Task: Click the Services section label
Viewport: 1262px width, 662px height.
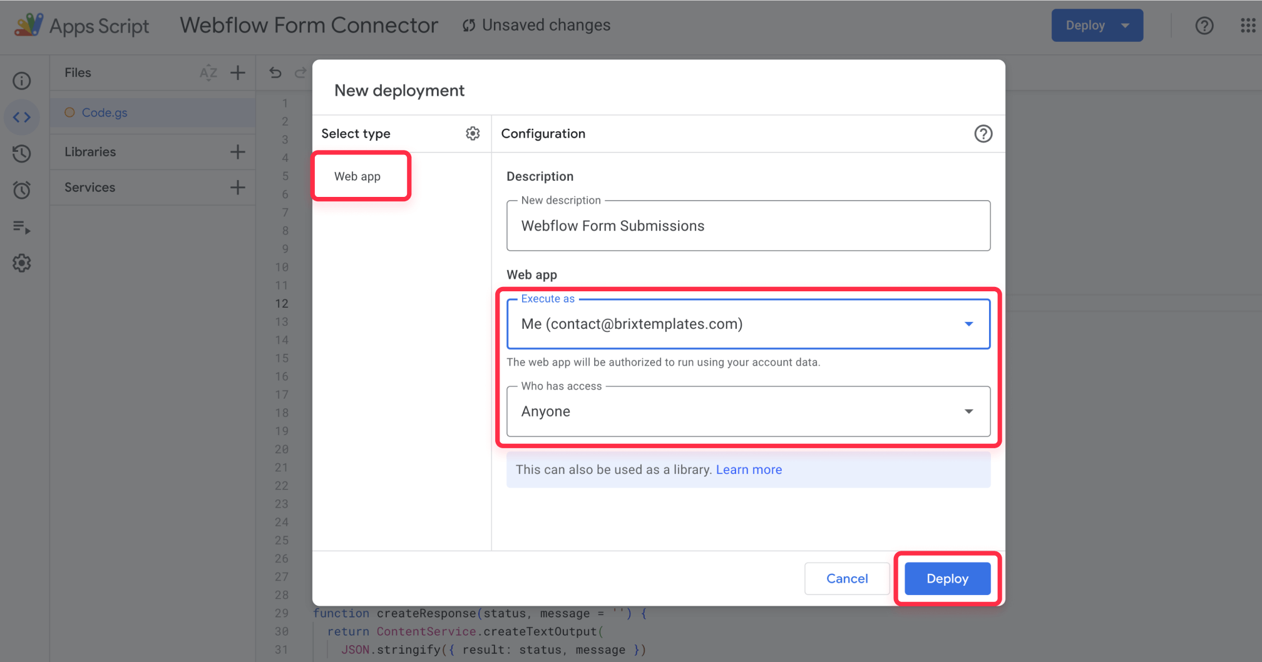Action: (x=90, y=188)
